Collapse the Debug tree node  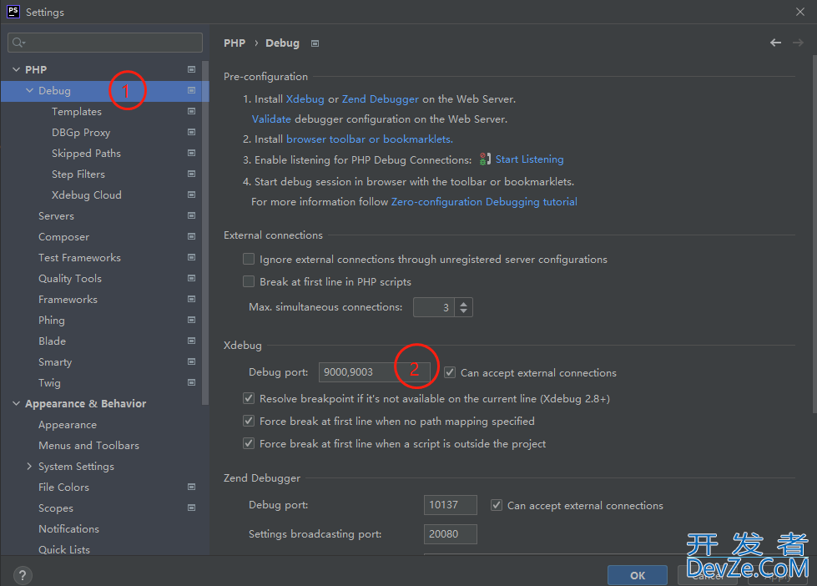30,90
